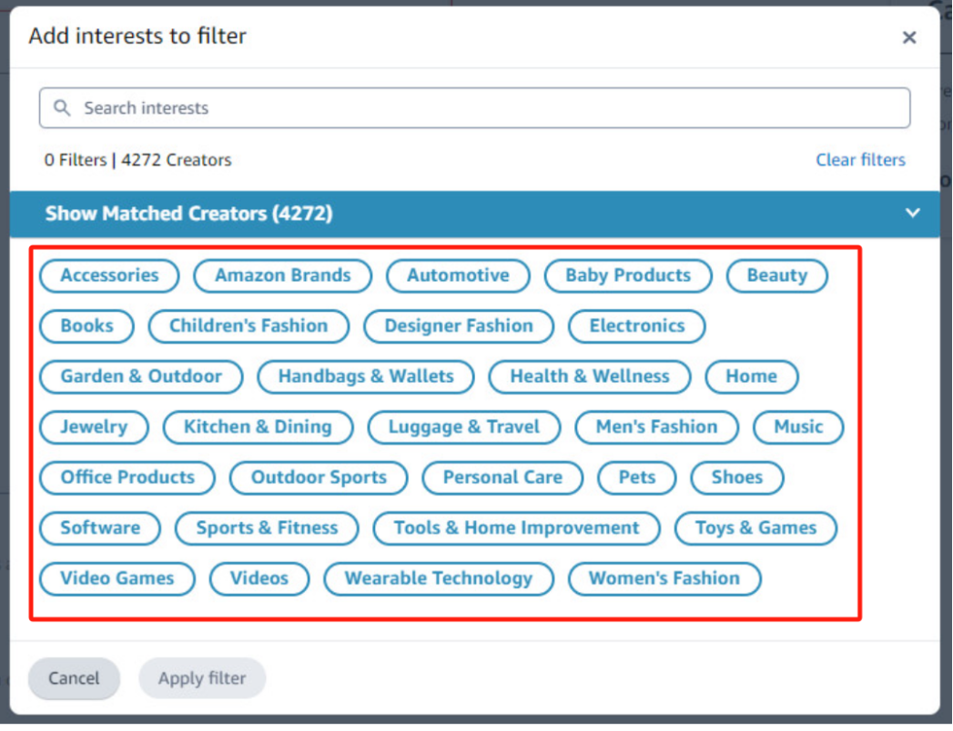Select the Amazon Brands interest chip
953x731 pixels.
282,275
